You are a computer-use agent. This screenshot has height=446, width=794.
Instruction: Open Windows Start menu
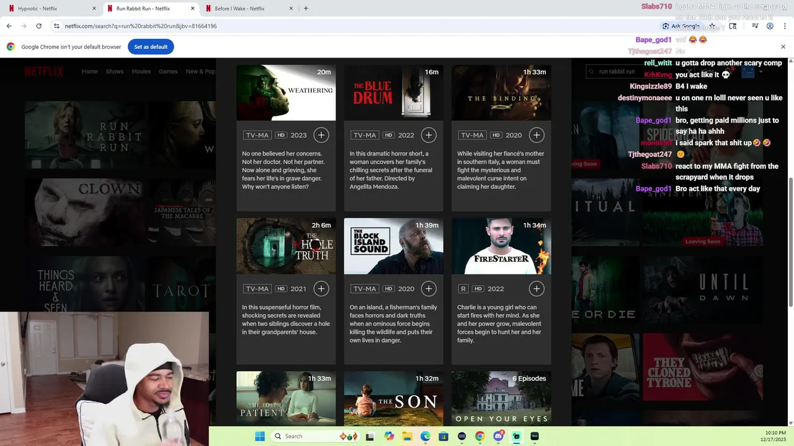[x=260, y=436]
